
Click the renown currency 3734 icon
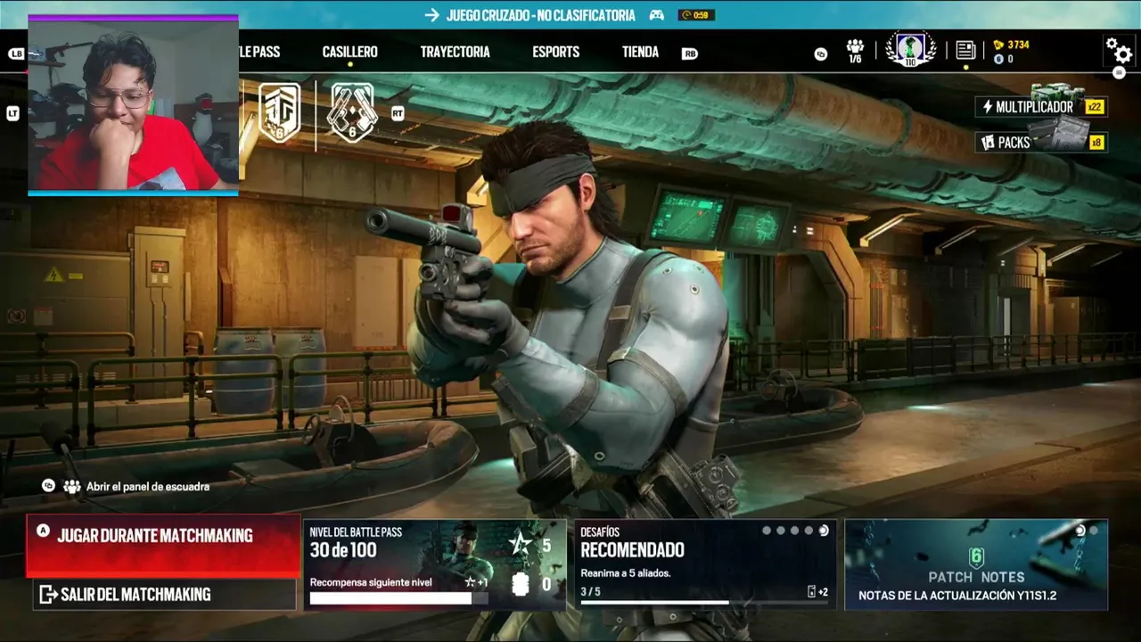(997, 45)
